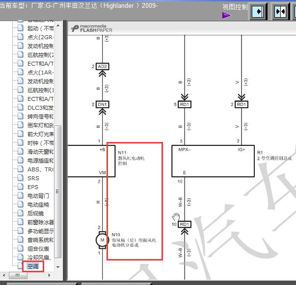Select the ABS、TRC tree entry
This screenshot has width=296, height=285.
pos(40,169)
